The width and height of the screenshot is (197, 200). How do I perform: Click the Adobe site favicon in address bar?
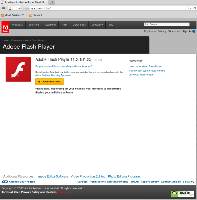tap(10, 8)
